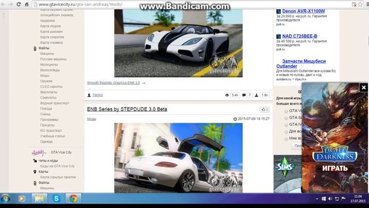
Task: Click the clock icon by 2015-07-09 date
Action: point(235,119)
